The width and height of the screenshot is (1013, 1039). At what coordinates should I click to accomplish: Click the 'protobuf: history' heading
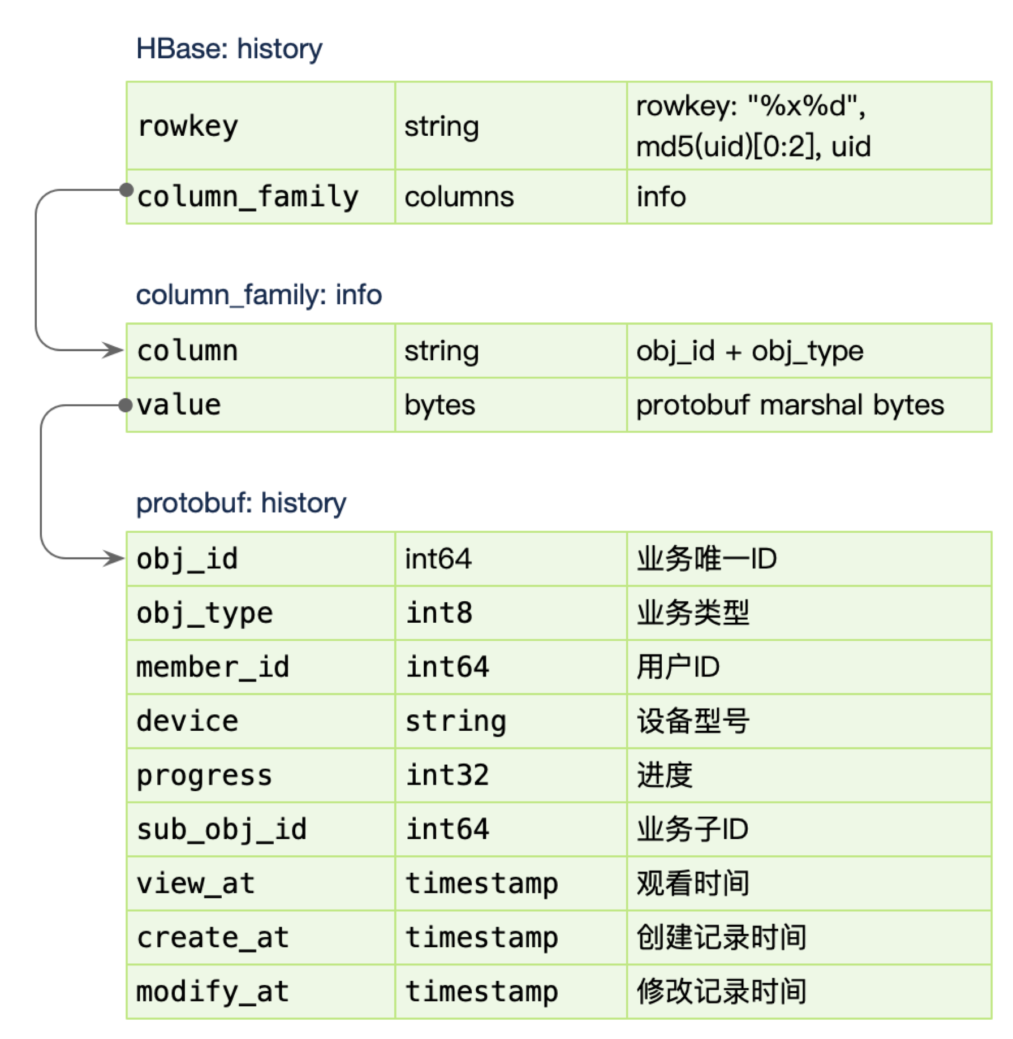tap(242, 503)
